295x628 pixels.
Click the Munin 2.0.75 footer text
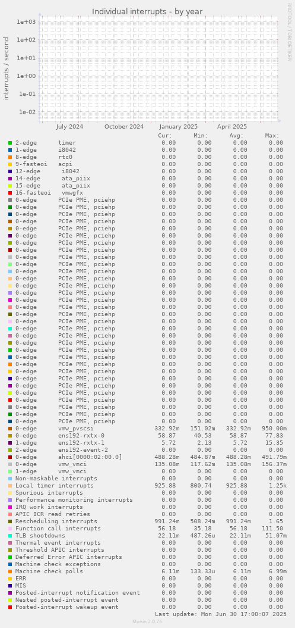pos(147,621)
